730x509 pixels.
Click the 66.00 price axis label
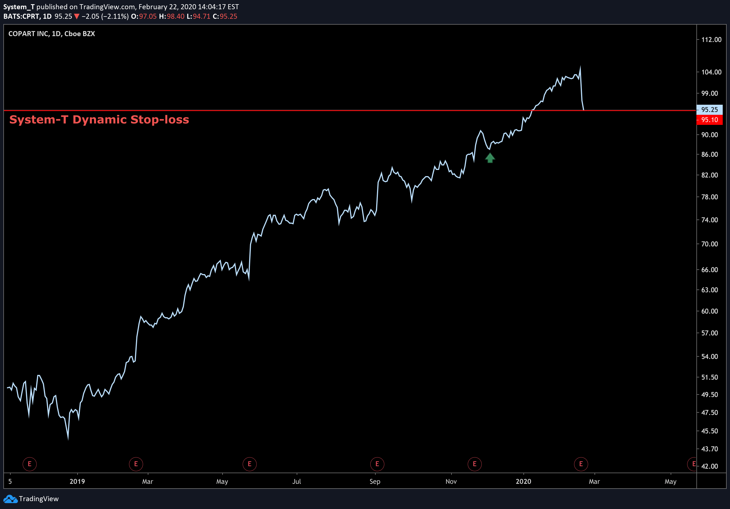(710, 270)
